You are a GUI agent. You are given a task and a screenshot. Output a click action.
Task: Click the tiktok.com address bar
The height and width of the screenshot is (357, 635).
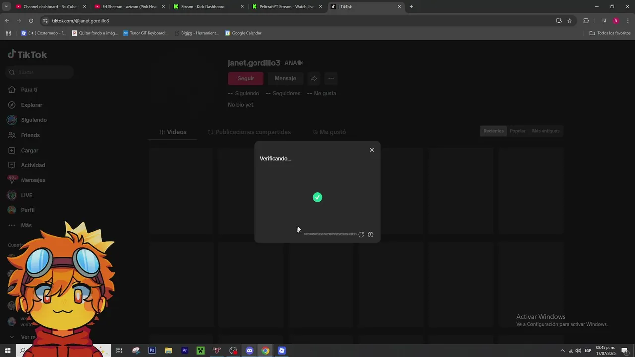pyautogui.click(x=298, y=21)
